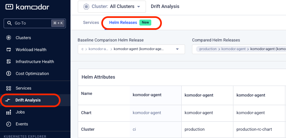Click the Cost Optimization dollar icon
286x138 pixels.
click(x=9, y=74)
